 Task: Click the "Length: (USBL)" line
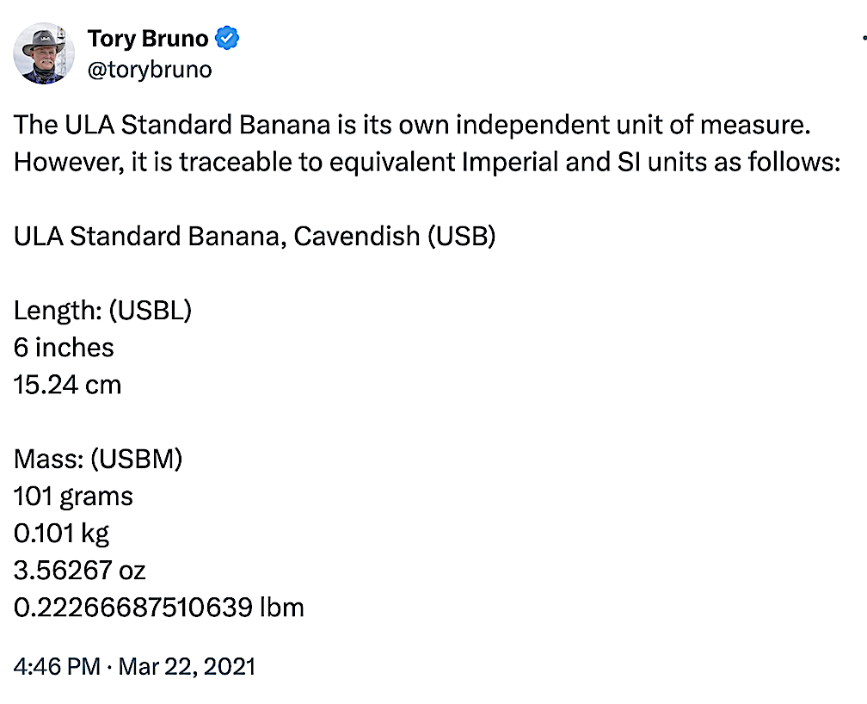coord(102,310)
